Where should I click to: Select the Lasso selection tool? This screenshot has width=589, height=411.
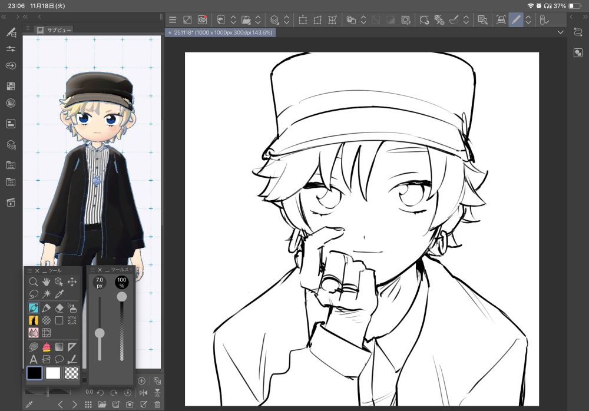point(33,294)
